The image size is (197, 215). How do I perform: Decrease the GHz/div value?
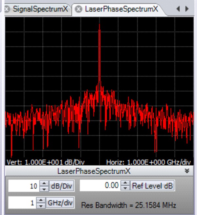[x=41, y=206]
